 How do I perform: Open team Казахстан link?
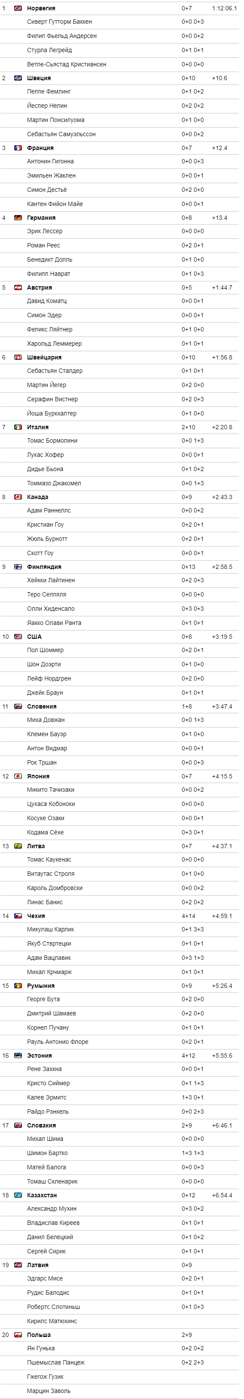pyautogui.click(x=42, y=1195)
